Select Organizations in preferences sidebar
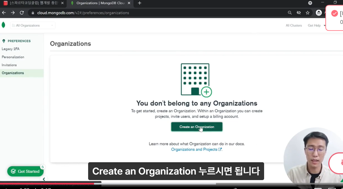 click(x=22, y=73)
